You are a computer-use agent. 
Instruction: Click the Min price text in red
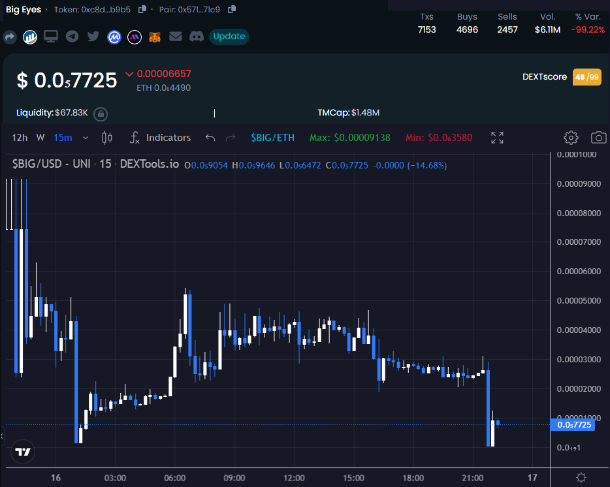[x=439, y=138]
